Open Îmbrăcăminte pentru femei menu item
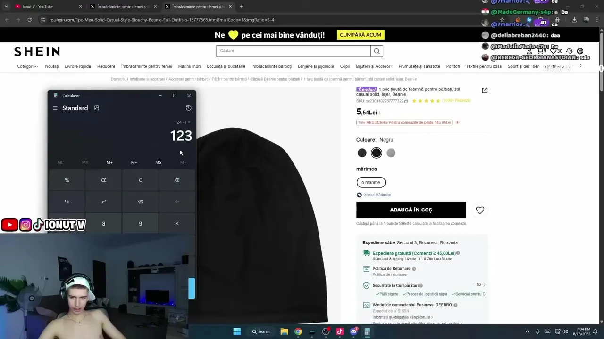This screenshot has height=339, width=604. (147, 66)
